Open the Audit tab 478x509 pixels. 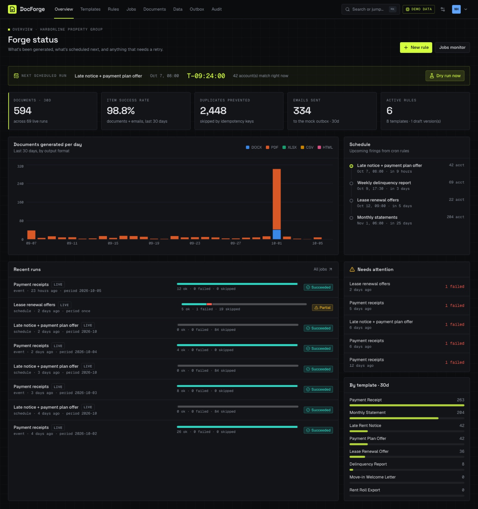(217, 9)
